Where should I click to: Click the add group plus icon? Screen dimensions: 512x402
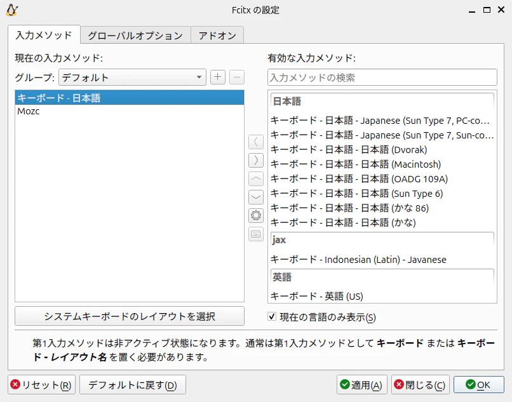[218, 77]
